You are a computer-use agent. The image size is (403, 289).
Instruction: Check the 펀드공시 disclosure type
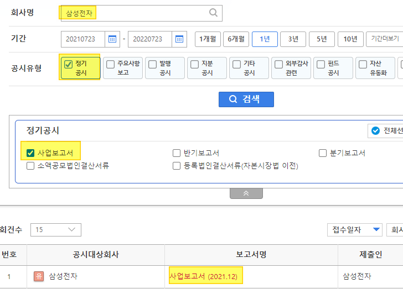321,64
